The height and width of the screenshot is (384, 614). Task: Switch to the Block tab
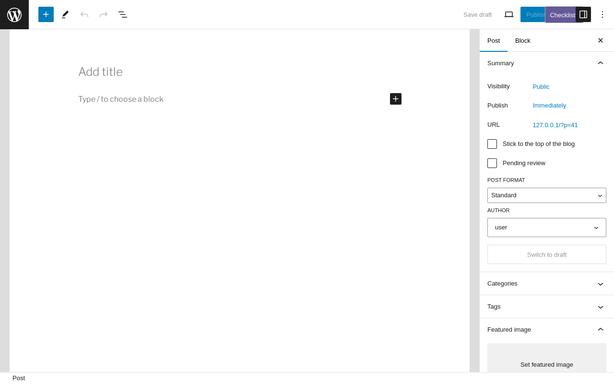coord(523,40)
